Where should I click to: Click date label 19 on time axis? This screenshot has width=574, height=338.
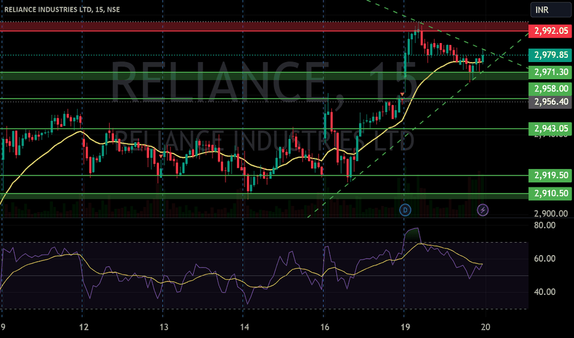click(405, 327)
